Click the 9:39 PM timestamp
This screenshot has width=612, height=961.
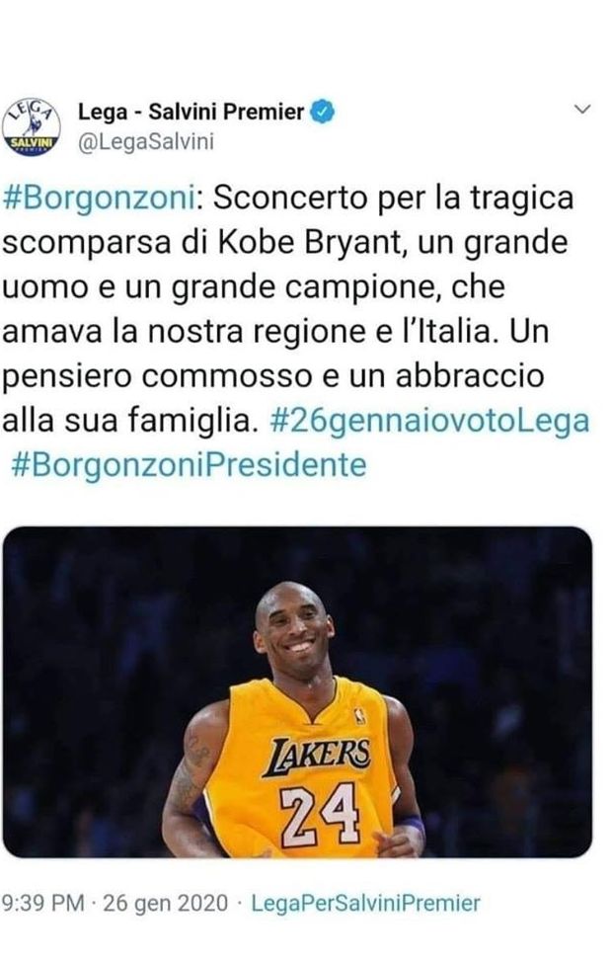[x=42, y=903]
